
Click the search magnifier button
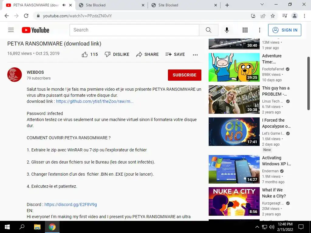click(x=208, y=30)
